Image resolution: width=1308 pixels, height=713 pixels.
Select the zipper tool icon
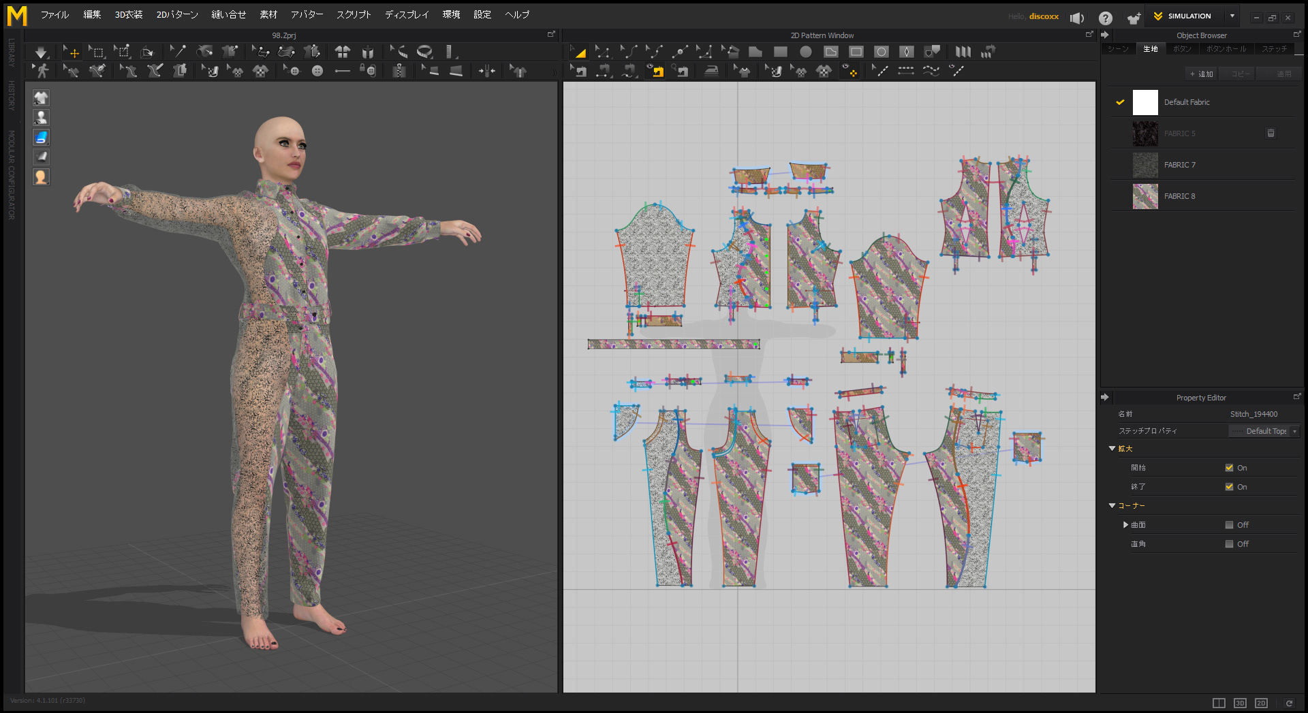pos(400,71)
